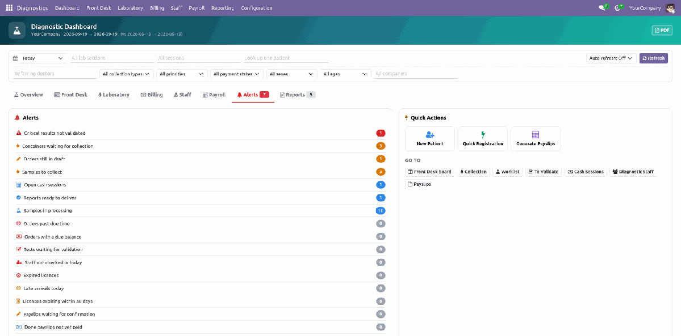681x336 pixels.
Task: Switch to the Payroll dashboard tab
Action: 214,95
